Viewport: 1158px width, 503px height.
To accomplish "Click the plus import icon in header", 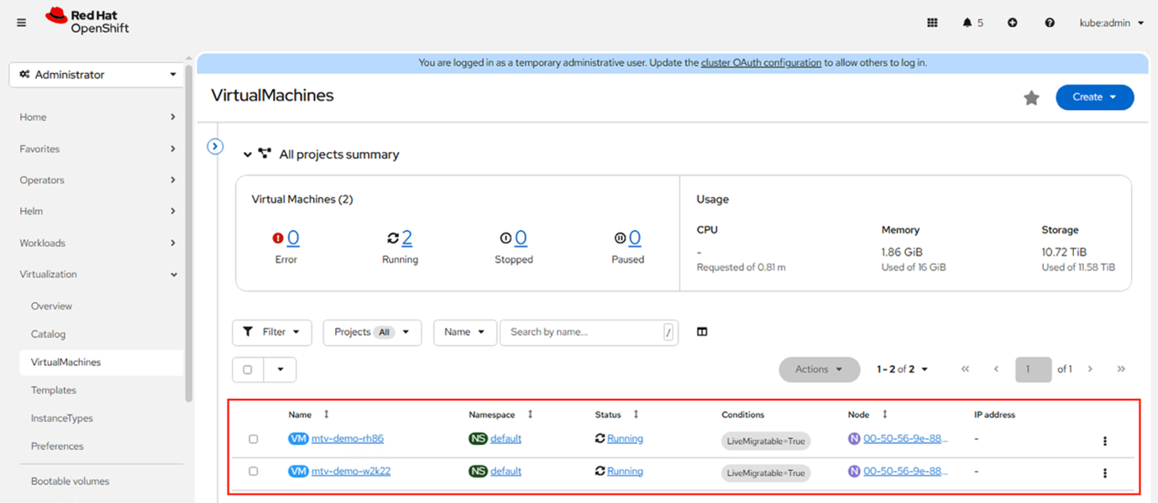I will pyautogui.click(x=1012, y=24).
